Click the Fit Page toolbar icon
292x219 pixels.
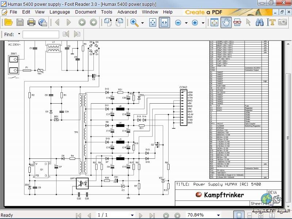[x=153, y=23]
